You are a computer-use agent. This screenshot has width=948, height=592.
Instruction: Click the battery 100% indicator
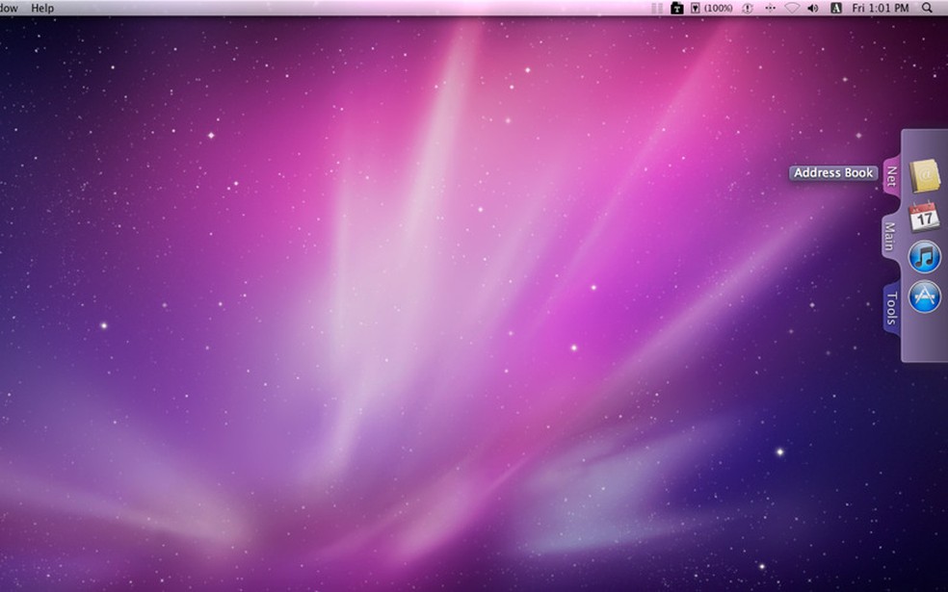point(711,8)
